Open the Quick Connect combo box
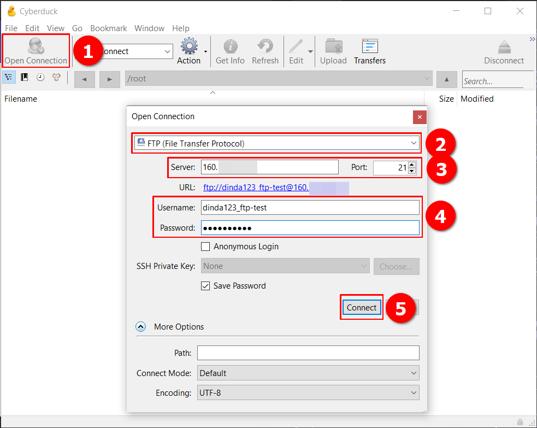This screenshot has height=428, width=537. [167, 51]
